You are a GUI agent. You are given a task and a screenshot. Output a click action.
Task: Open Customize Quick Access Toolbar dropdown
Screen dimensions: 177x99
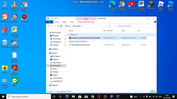coord(58,18)
